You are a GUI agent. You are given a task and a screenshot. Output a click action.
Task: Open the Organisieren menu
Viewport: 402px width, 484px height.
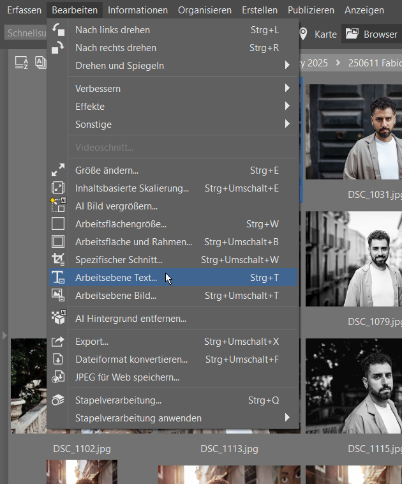[x=204, y=10]
